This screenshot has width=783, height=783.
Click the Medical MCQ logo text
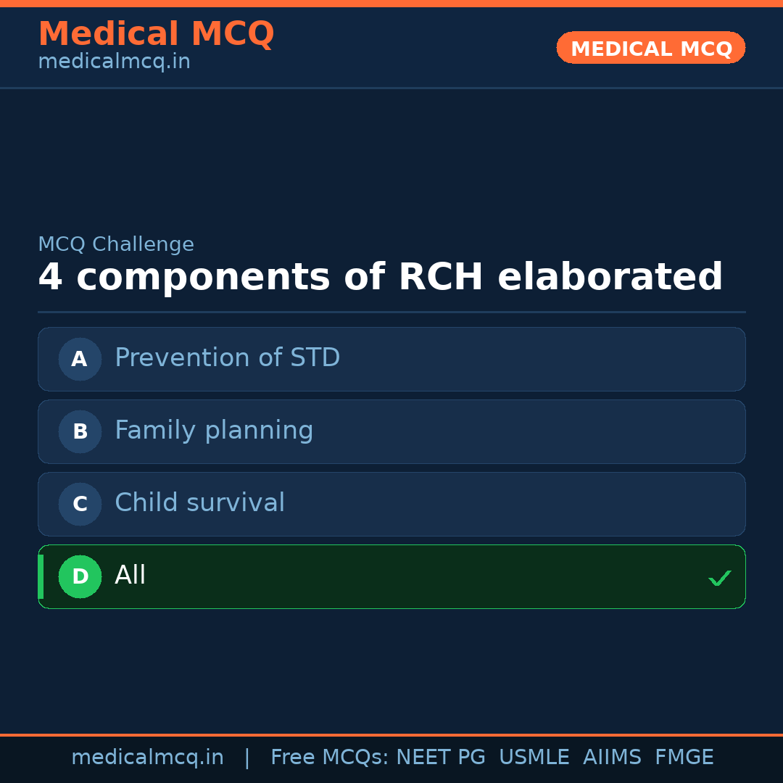pyautogui.click(x=156, y=34)
